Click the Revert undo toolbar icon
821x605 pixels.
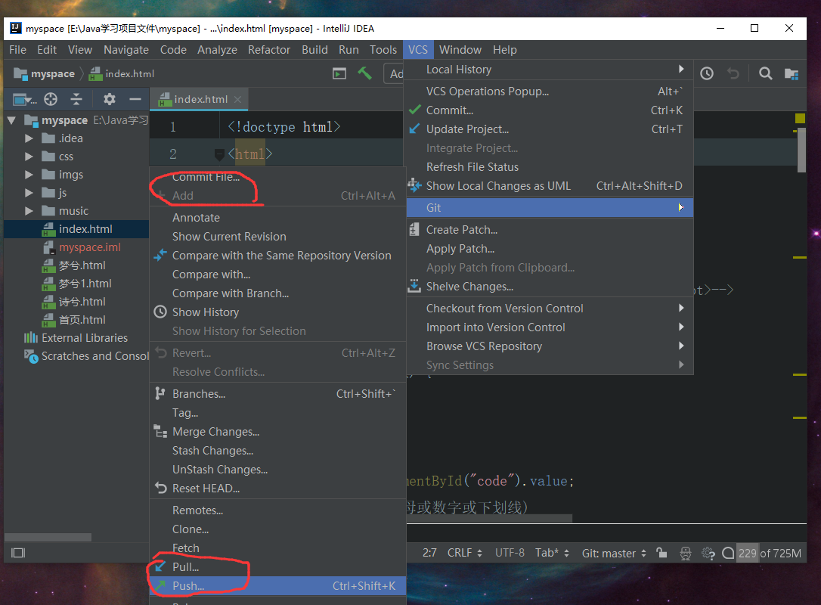tap(733, 73)
